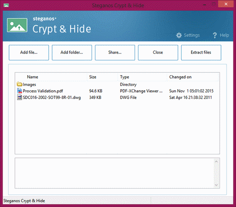Screen dimensions: 236x207
Task: Click the Steganos Crypt & Hide status bar text
Action: pos(24,201)
